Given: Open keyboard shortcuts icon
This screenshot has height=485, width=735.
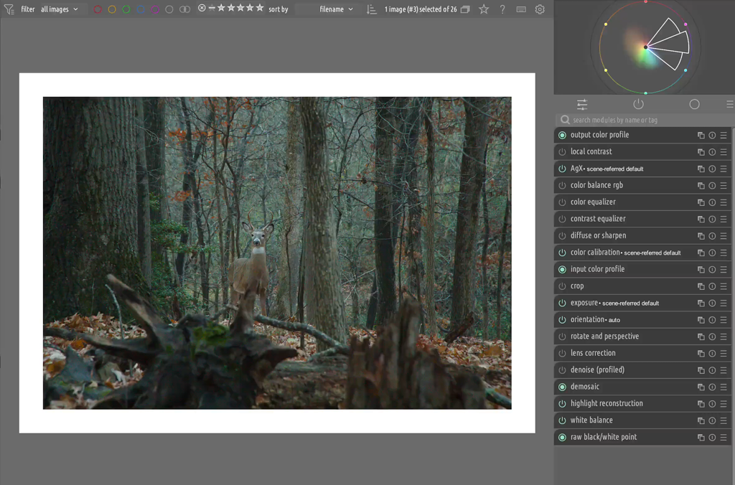Looking at the screenshot, I should pyautogui.click(x=521, y=9).
